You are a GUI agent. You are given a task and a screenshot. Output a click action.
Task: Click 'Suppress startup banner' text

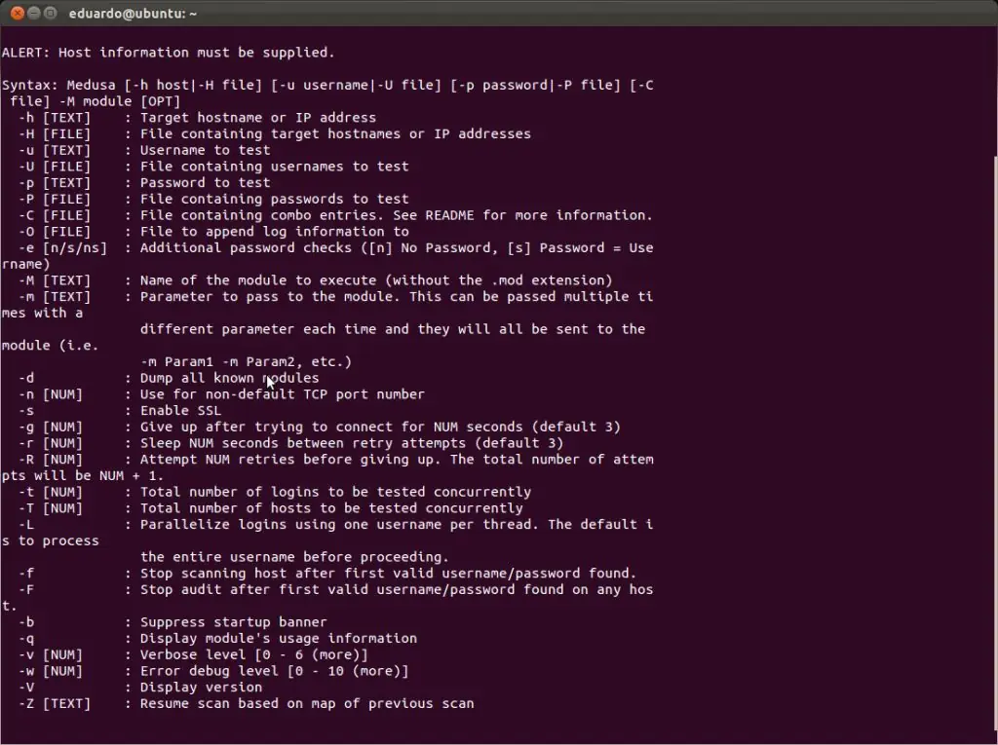pyautogui.click(x=233, y=622)
